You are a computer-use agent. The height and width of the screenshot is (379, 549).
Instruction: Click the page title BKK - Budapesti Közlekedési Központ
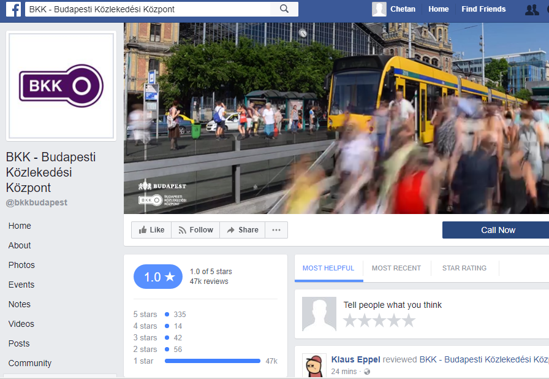51,172
